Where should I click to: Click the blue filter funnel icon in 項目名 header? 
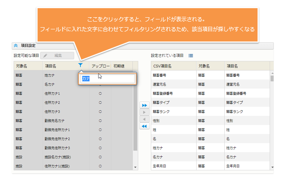coord(81,66)
